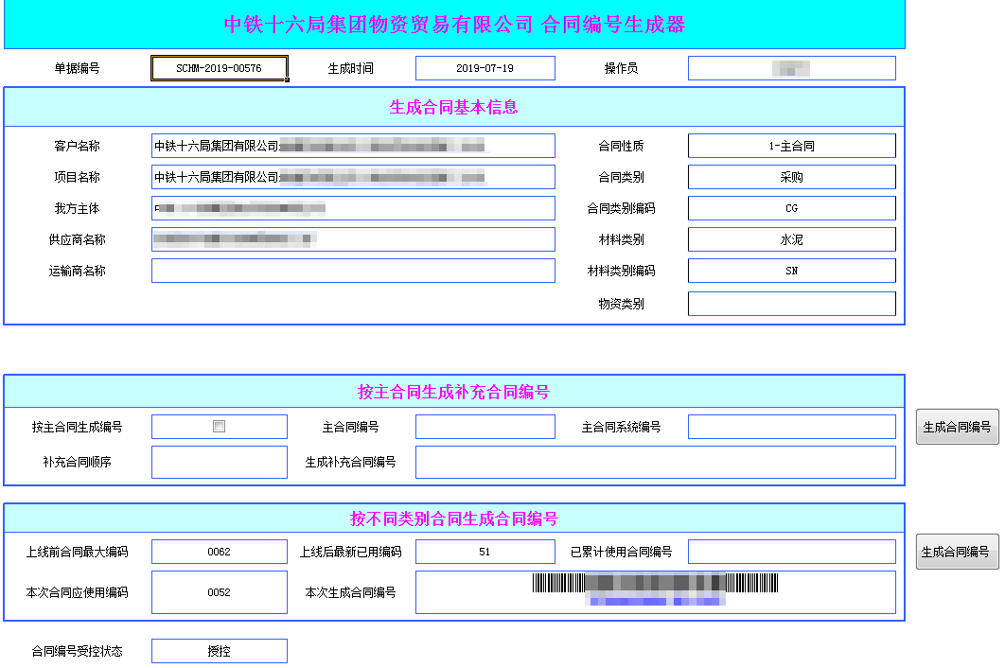This screenshot has width=1005, height=668.
Task: Click the 本次生成合同编号 label
Action: pyautogui.click(x=350, y=592)
